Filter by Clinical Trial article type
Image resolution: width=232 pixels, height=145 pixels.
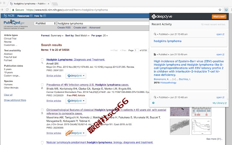10,38
